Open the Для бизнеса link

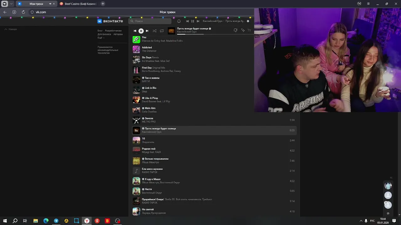click(x=104, y=34)
